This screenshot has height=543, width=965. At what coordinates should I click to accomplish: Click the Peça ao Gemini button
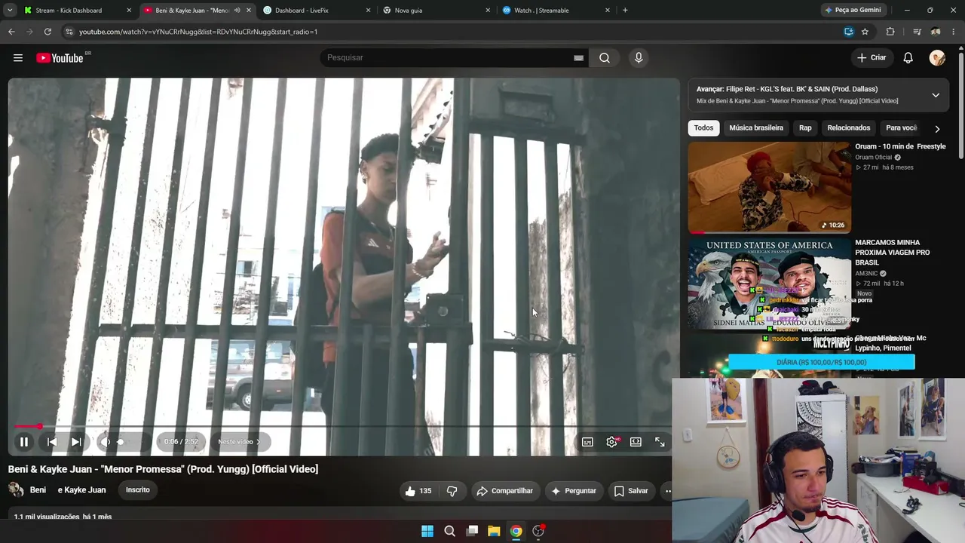click(x=853, y=11)
